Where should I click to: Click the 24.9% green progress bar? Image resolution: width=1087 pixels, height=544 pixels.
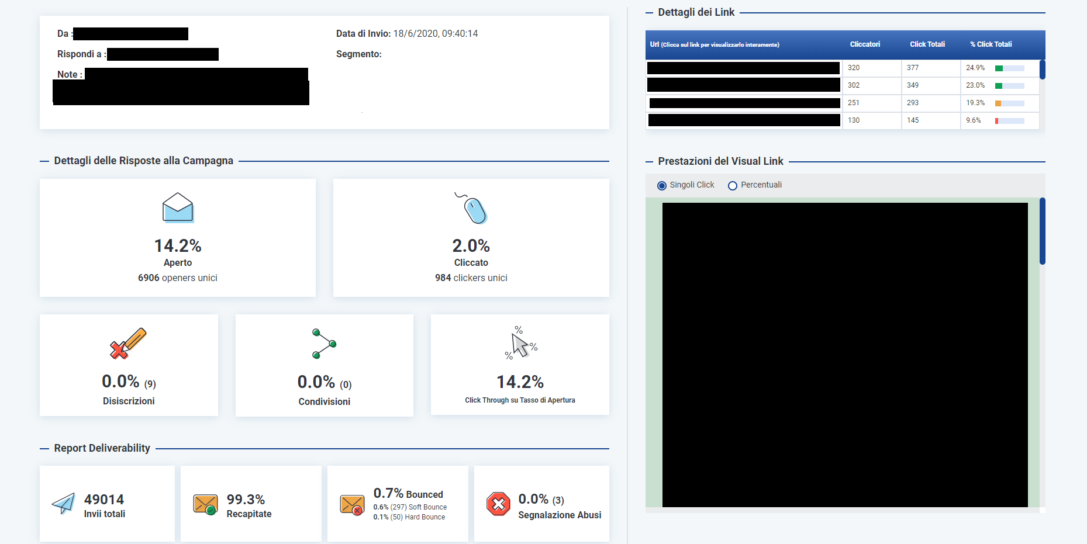pyautogui.click(x=1009, y=68)
